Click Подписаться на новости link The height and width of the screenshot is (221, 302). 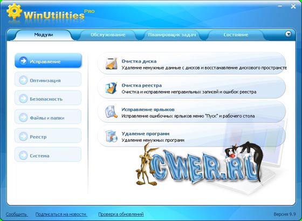[61, 215]
